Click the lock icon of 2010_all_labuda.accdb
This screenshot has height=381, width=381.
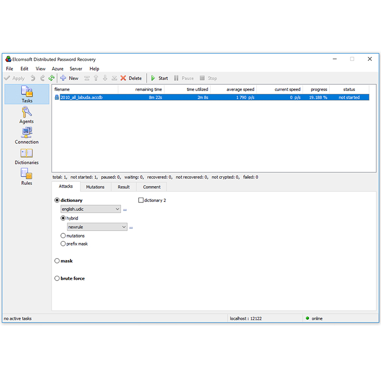pos(57,98)
